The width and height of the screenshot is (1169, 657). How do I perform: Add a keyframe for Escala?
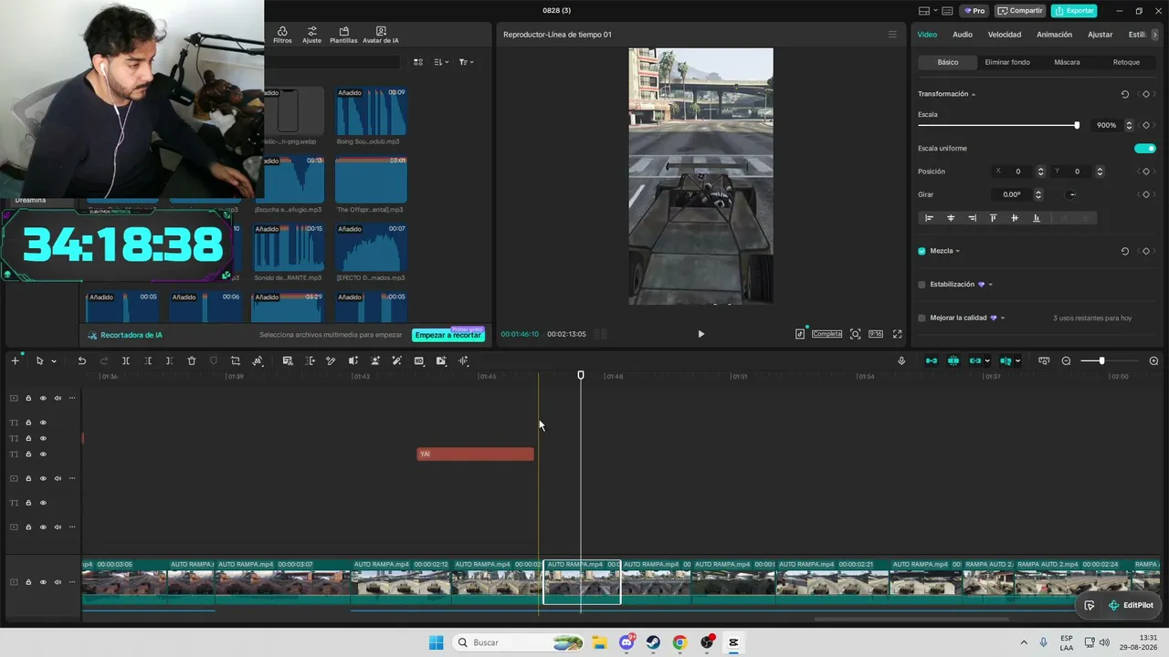tap(1146, 125)
